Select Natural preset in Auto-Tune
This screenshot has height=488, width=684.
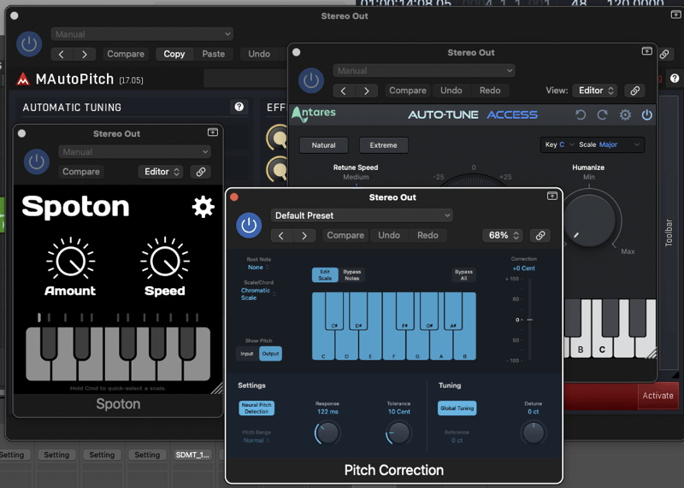pos(324,145)
